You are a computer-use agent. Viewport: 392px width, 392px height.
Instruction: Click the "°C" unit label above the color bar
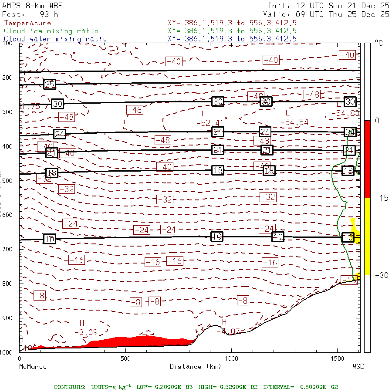pyautogui.click(x=379, y=43)
